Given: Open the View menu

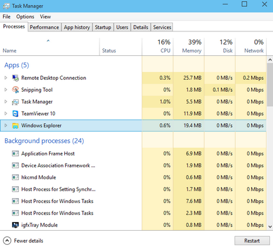Looking at the screenshot, I should click(45, 16).
